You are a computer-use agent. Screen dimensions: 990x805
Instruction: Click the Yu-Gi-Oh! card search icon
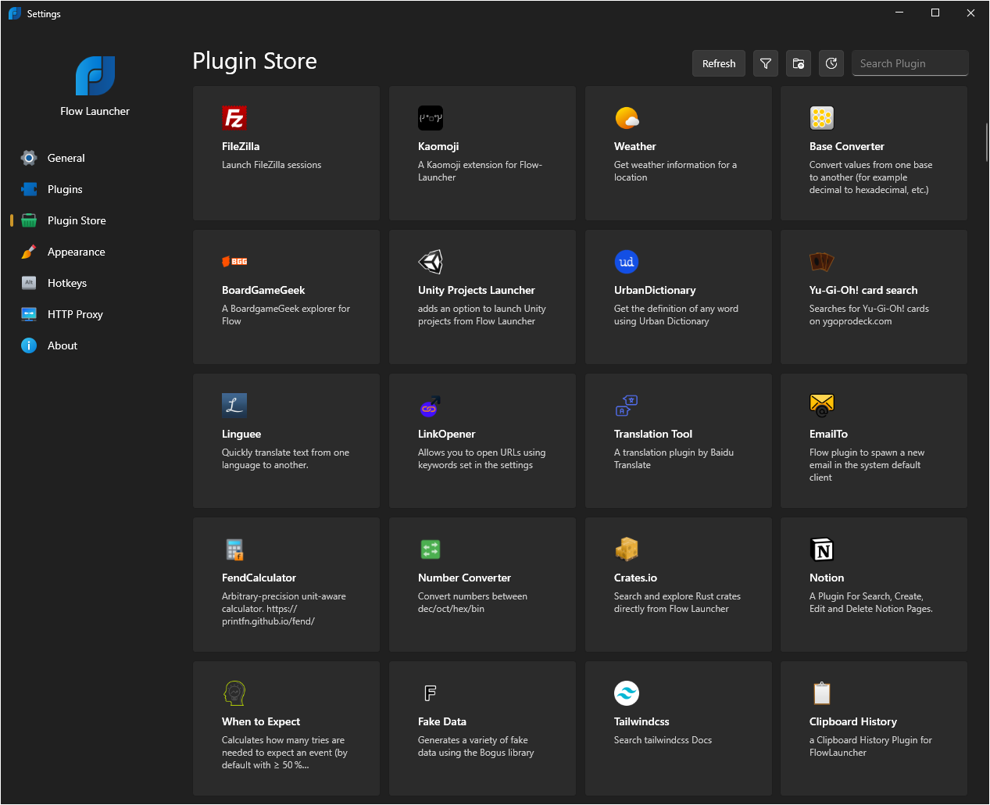pyautogui.click(x=822, y=262)
